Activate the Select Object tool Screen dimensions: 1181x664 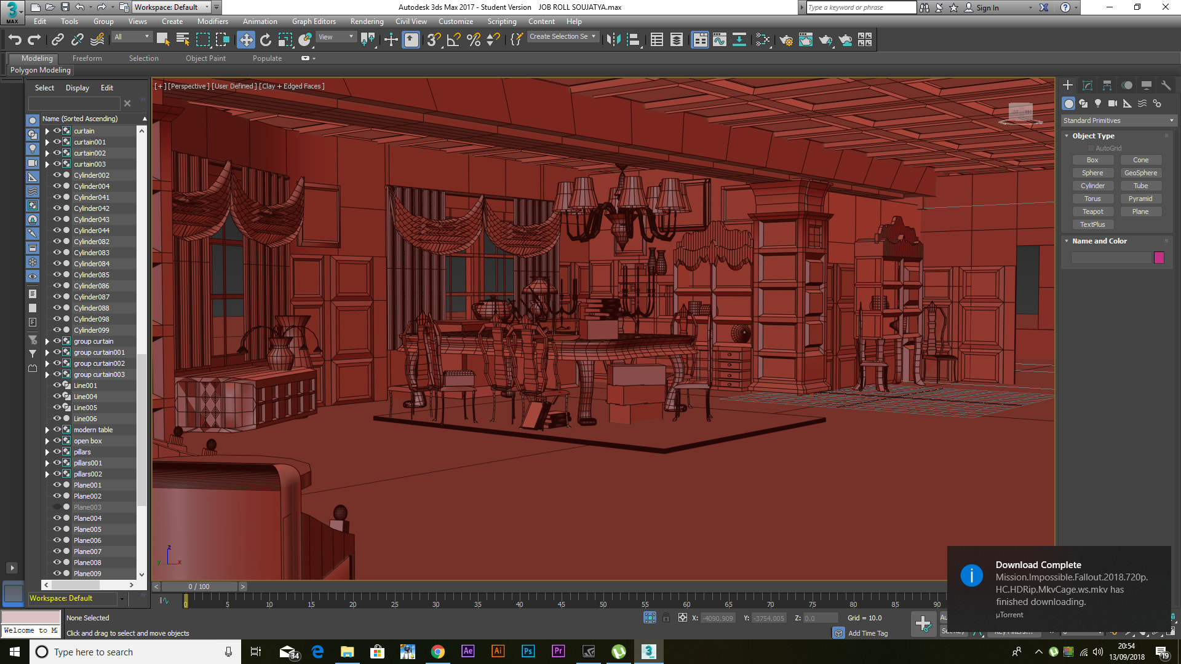coord(163,39)
